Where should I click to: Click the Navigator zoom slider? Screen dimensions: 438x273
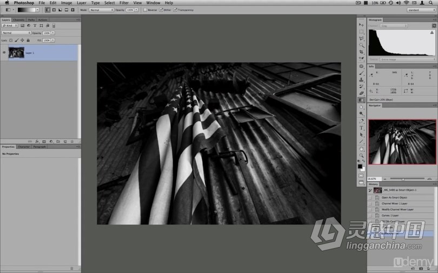[403, 179]
